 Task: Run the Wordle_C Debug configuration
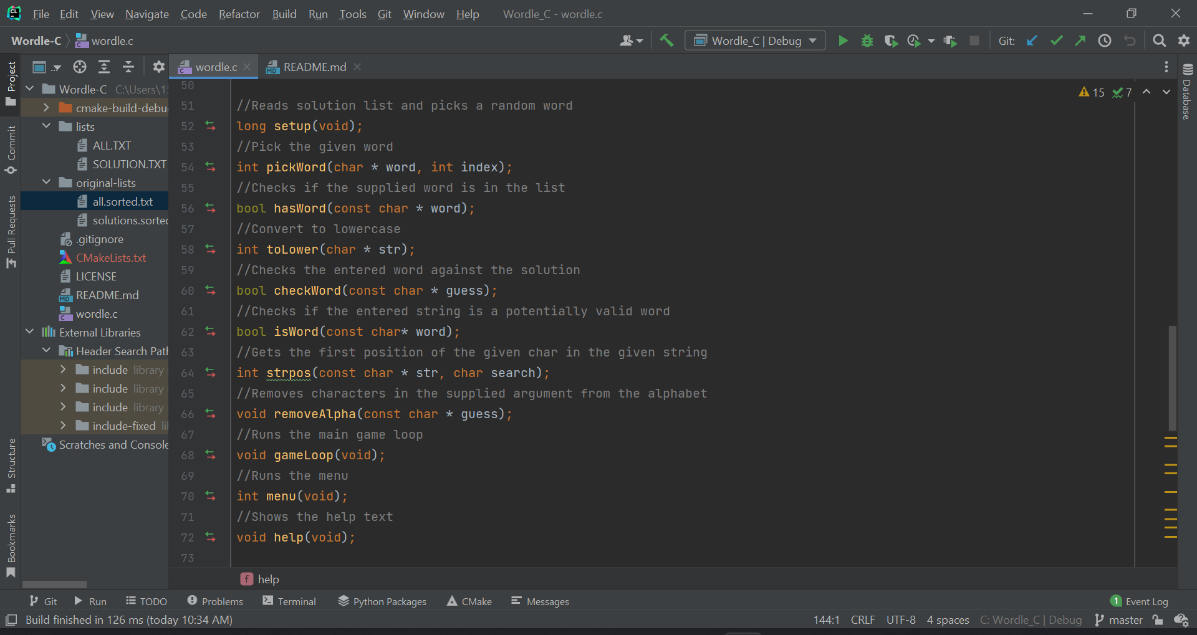tap(843, 40)
